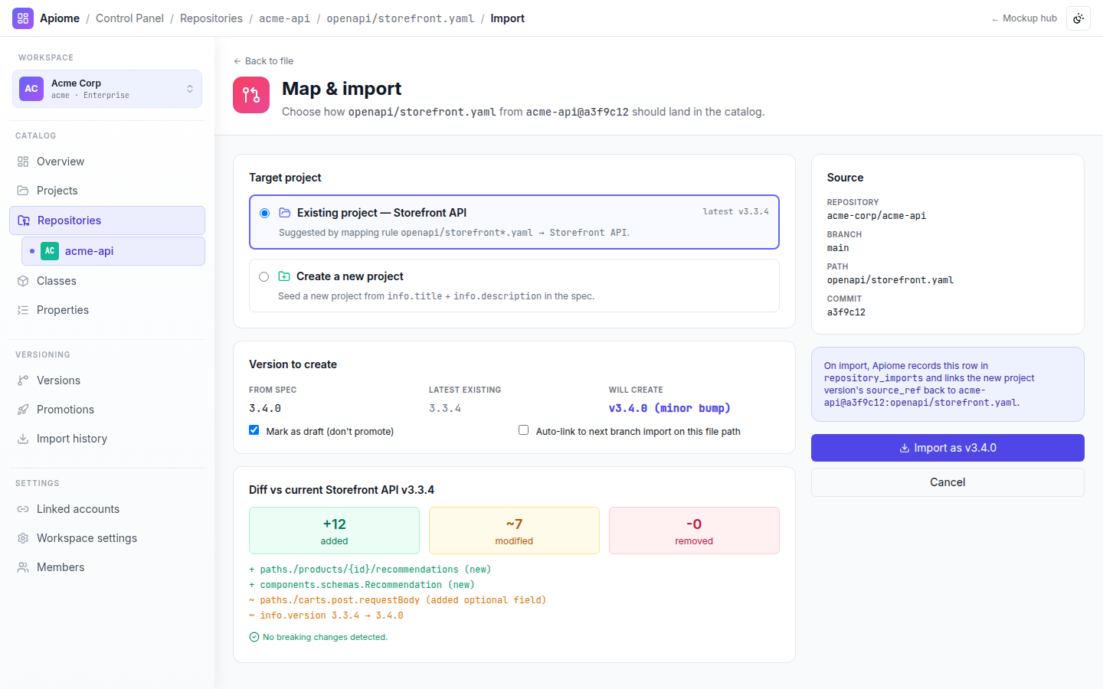Click openapi/storefront.yaml in the breadcrumb
Viewport: 1103px width, 689px height.
coord(401,18)
